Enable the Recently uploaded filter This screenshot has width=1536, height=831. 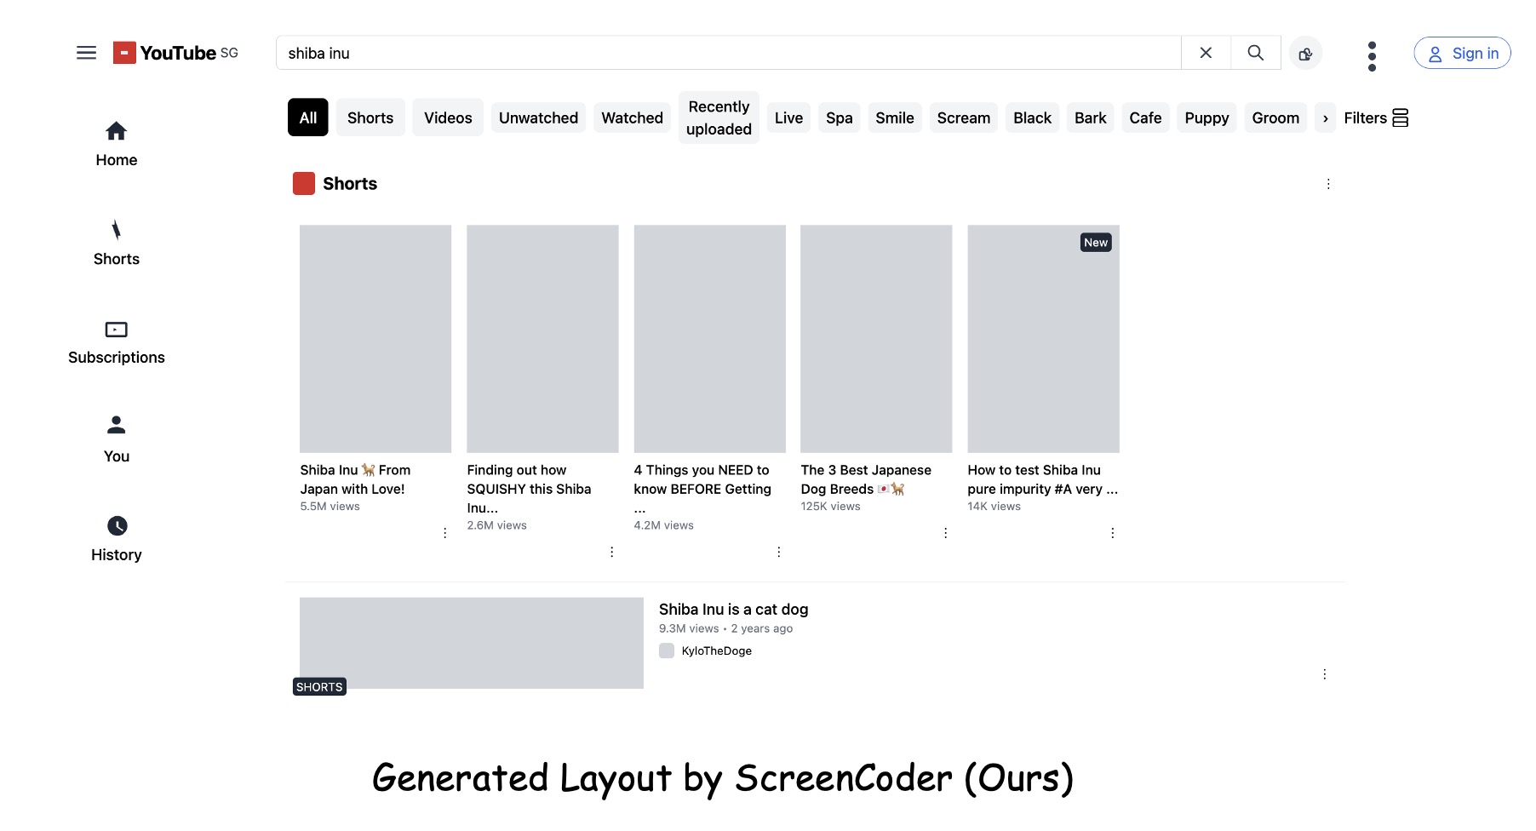pos(718,117)
